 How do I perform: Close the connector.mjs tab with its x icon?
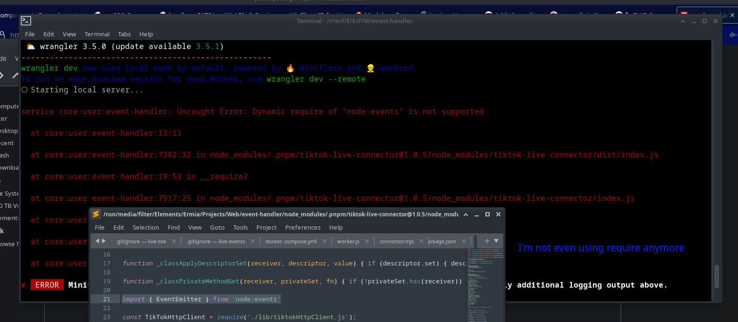click(x=421, y=241)
